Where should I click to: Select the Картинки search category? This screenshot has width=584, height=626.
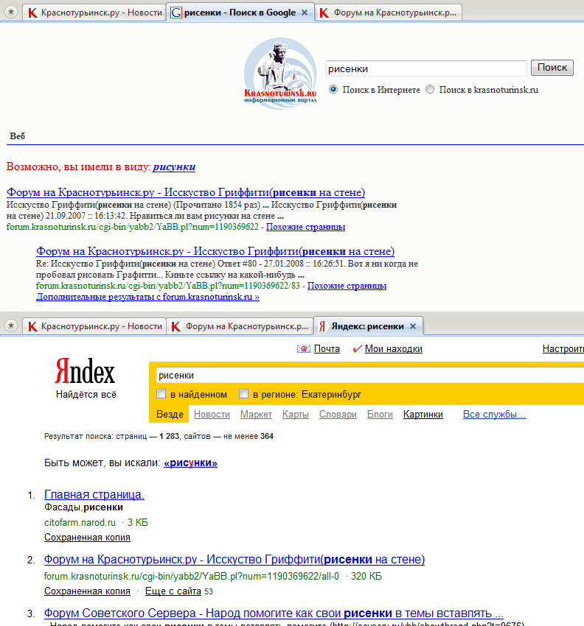pos(423,415)
